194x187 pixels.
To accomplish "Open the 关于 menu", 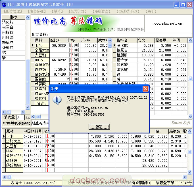I will pyautogui.click(x=151, y=11).
